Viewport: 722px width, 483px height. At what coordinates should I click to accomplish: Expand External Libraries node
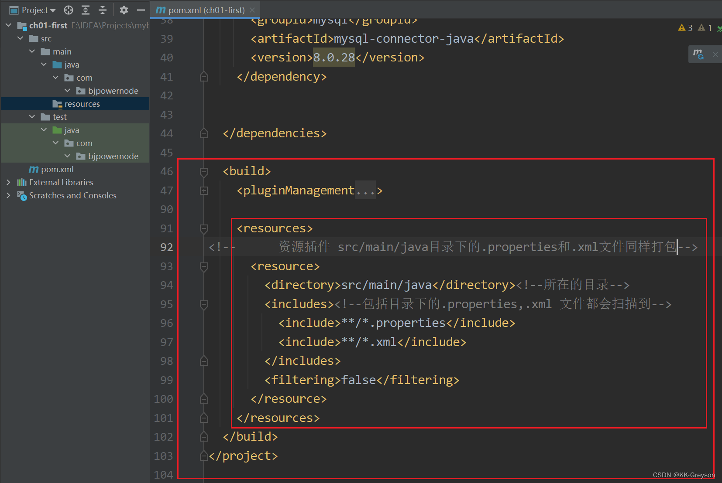tap(8, 182)
